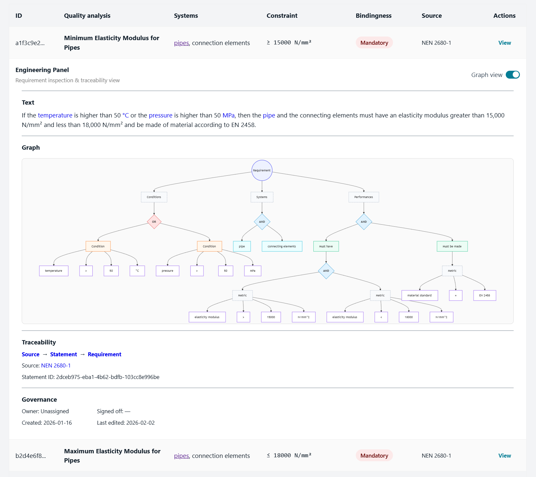Select elasticity modulus node beside 15000
The image size is (536, 477).
pyautogui.click(x=207, y=317)
